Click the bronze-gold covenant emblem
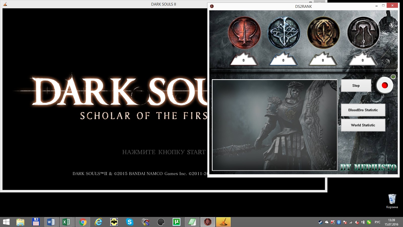 click(x=323, y=33)
